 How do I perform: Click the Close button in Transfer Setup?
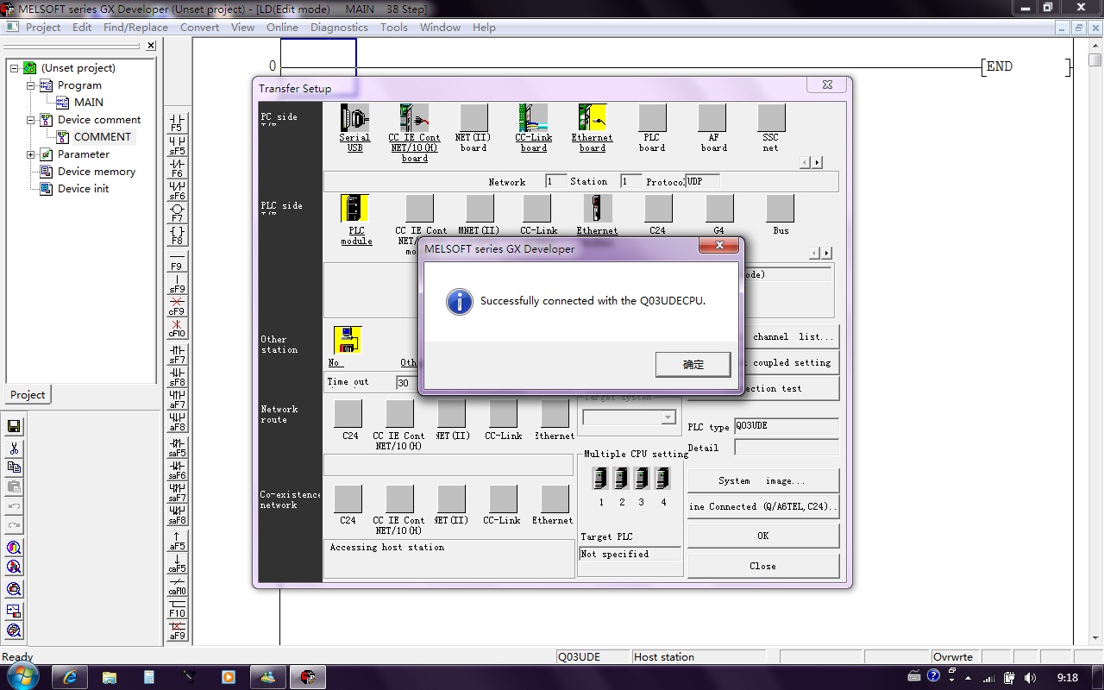762,566
